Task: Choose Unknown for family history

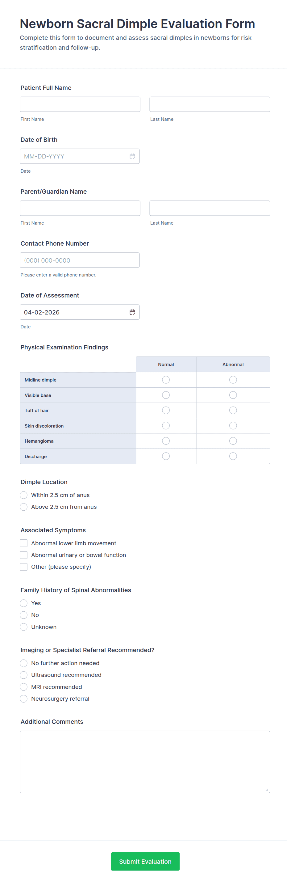Action: point(24,627)
